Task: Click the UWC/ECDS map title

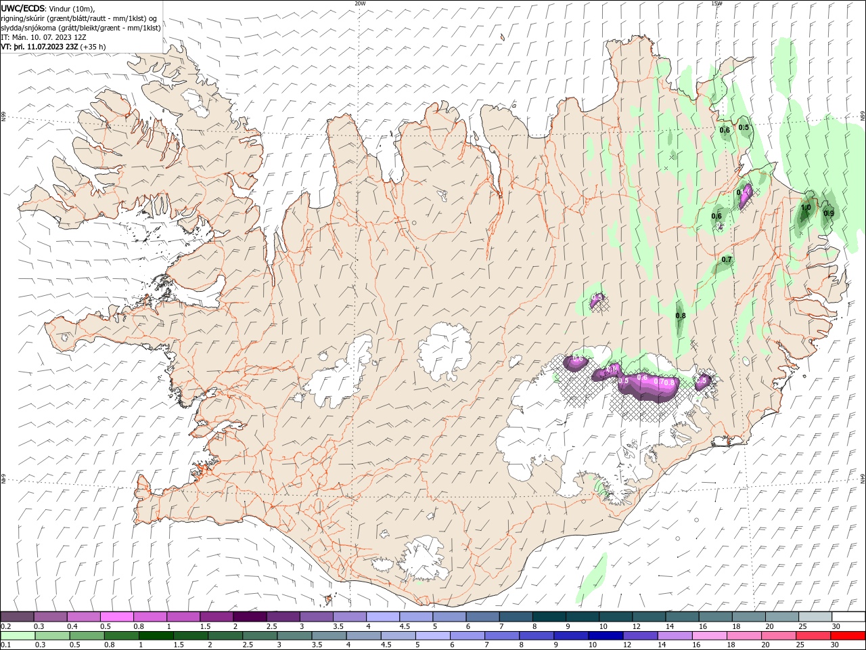Action: tap(22, 8)
